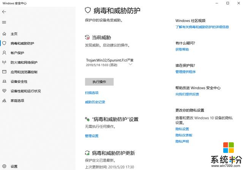Open 帐户保护 in the sidebar
Image resolution: width=243 pixels, height=170 pixels.
click(x=17, y=53)
